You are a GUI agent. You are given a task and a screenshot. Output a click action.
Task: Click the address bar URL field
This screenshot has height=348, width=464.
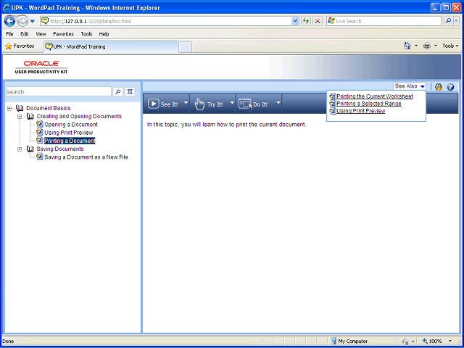tap(166, 21)
